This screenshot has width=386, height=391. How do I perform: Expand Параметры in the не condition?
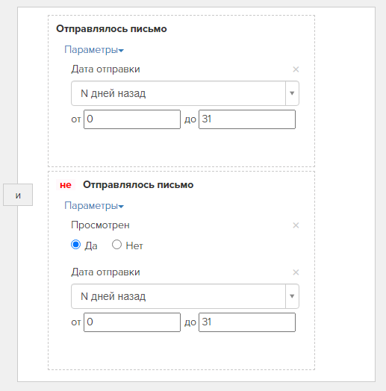point(94,206)
